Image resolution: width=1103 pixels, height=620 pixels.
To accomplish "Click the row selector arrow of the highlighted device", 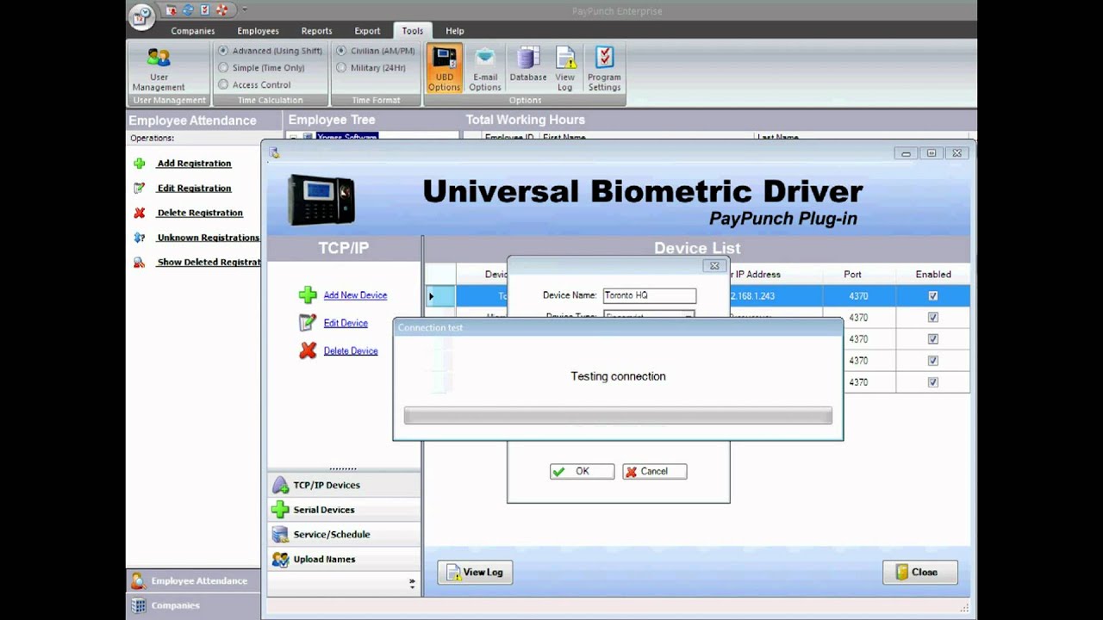I will click(x=439, y=296).
